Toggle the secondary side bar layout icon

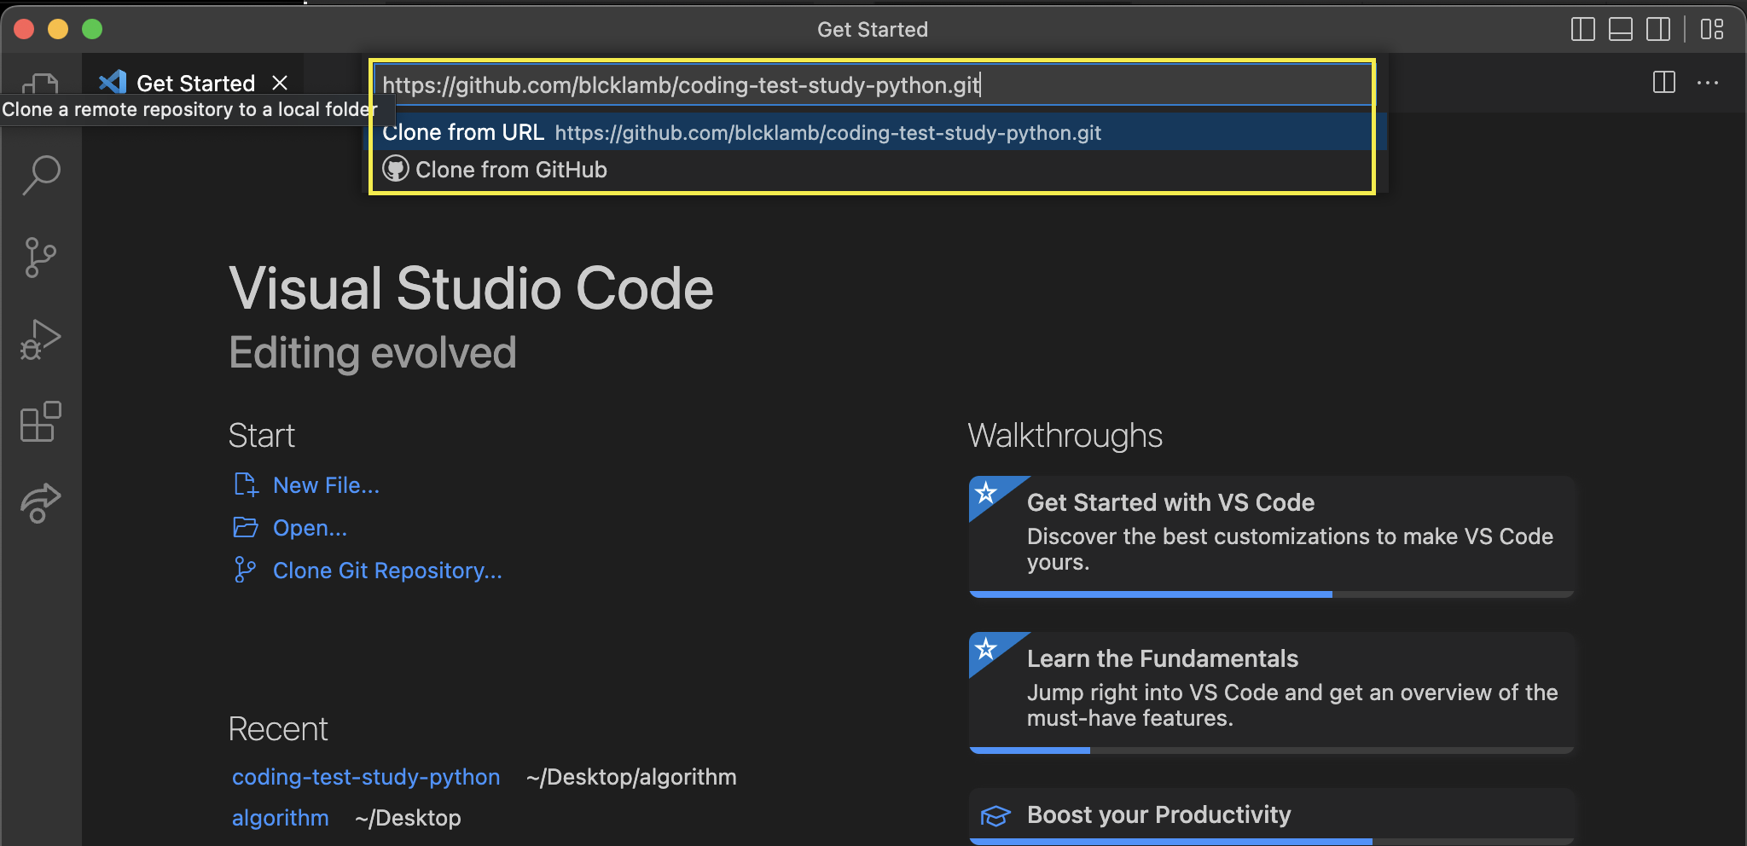coord(1658,29)
